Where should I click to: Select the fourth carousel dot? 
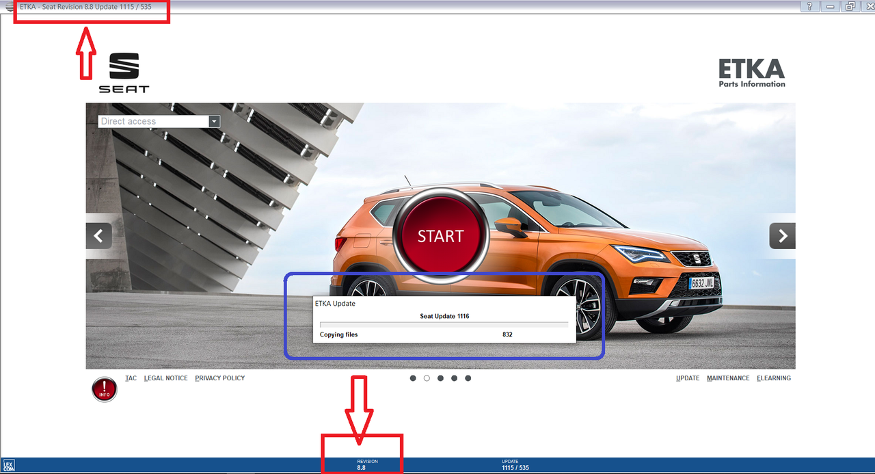454,378
